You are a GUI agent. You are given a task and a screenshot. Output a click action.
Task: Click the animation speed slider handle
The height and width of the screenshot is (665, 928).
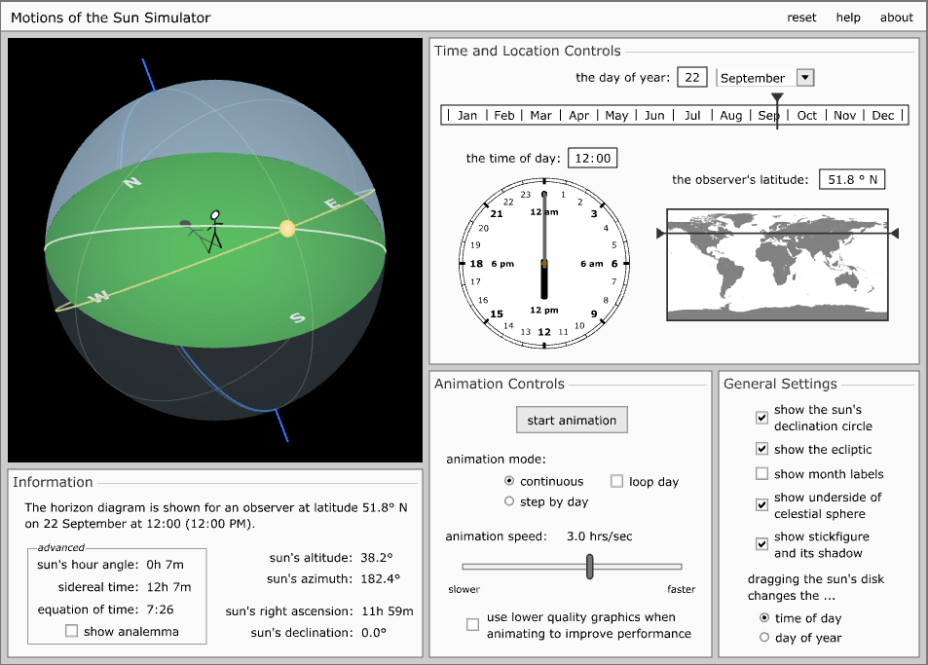pyautogui.click(x=589, y=567)
